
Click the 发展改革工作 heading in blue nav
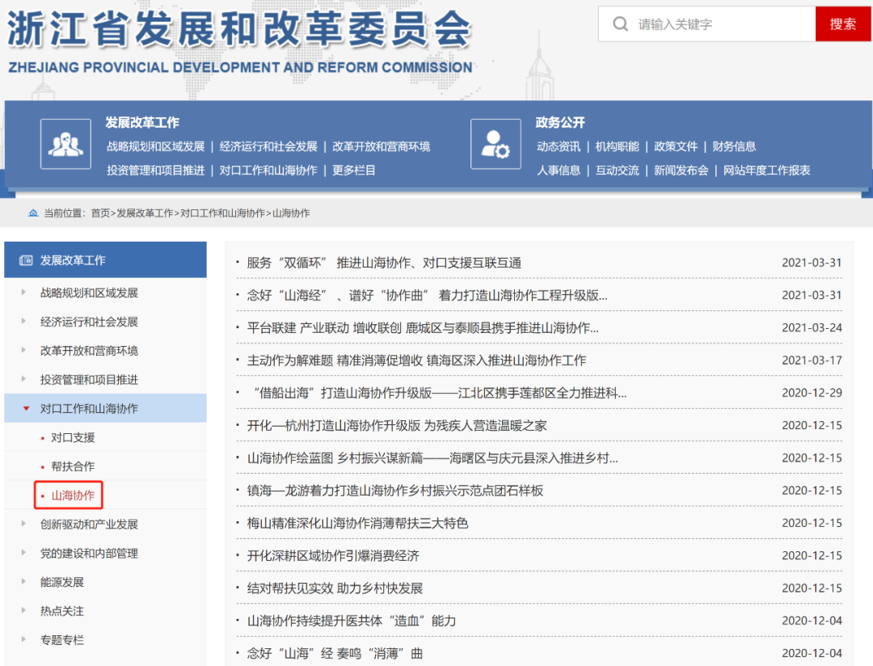pyautogui.click(x=142, y=123)
